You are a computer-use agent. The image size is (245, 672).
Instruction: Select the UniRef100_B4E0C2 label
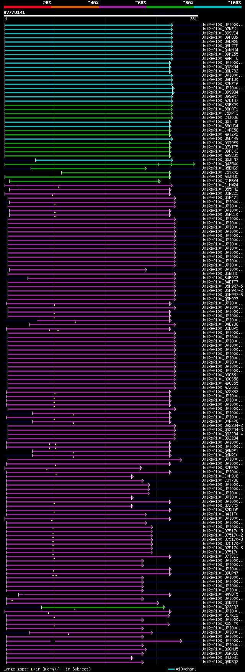(x=220, y=278)
